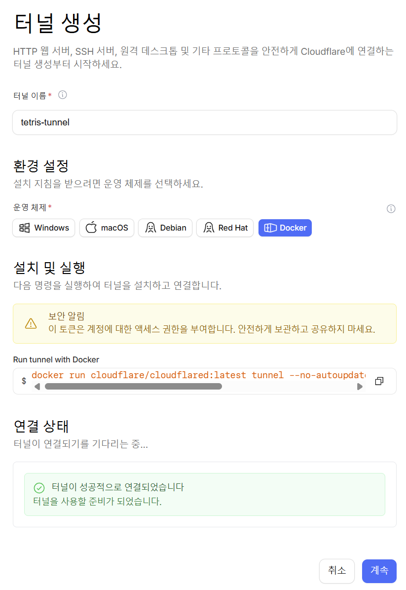406x590 pixels.
Task: Copy the Docker run command
Action: (x=379, y=381)
